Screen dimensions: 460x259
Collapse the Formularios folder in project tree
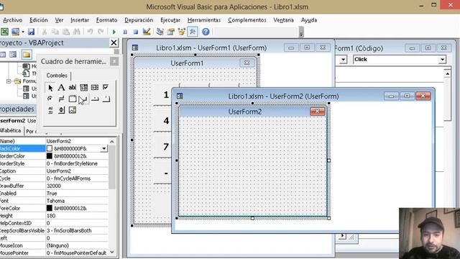coord(9,81)
